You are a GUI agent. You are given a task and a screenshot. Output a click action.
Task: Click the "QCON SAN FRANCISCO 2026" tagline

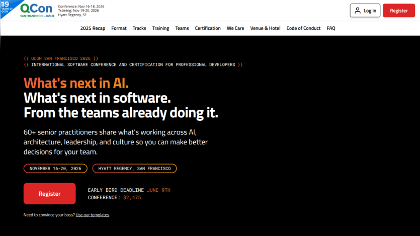(61, 58)
